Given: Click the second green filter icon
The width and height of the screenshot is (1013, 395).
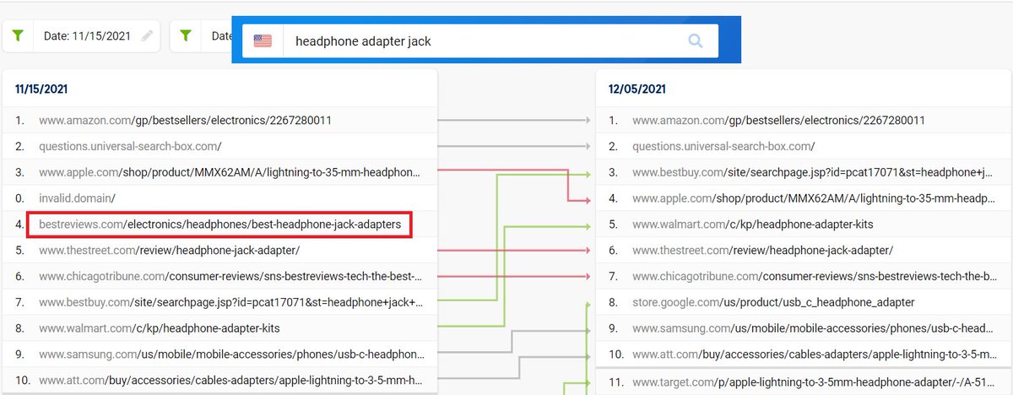Looking at the screenshot, I should tap(187, 36).
